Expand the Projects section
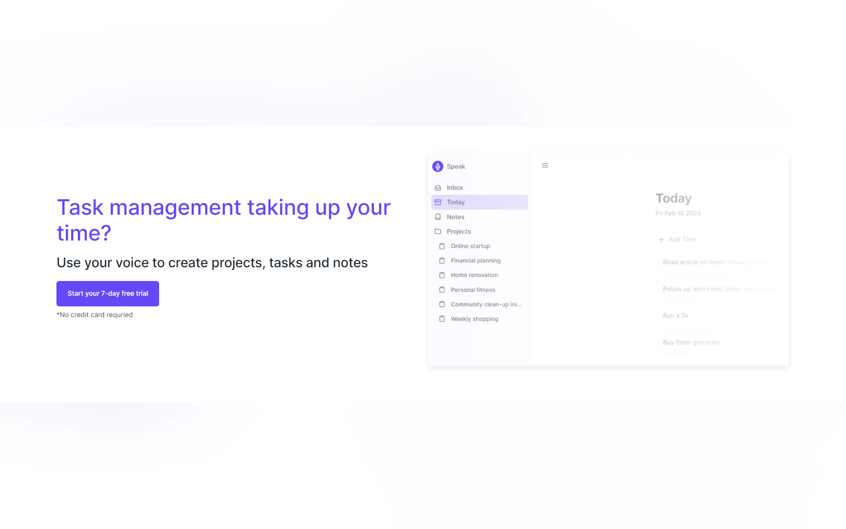This screenshot has width=846, height=529. [x=459, y=231]
